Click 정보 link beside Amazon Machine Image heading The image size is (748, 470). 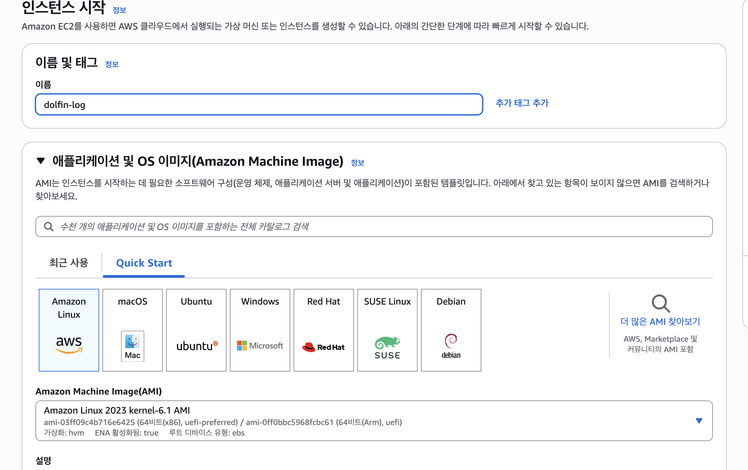click(358, 163)
